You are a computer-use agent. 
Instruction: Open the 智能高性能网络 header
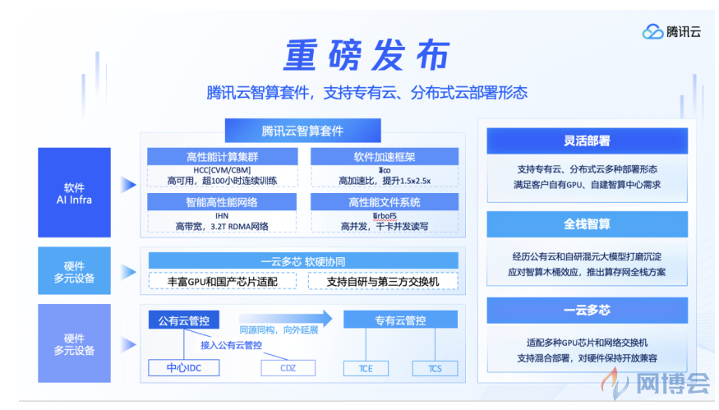[222, 202]
